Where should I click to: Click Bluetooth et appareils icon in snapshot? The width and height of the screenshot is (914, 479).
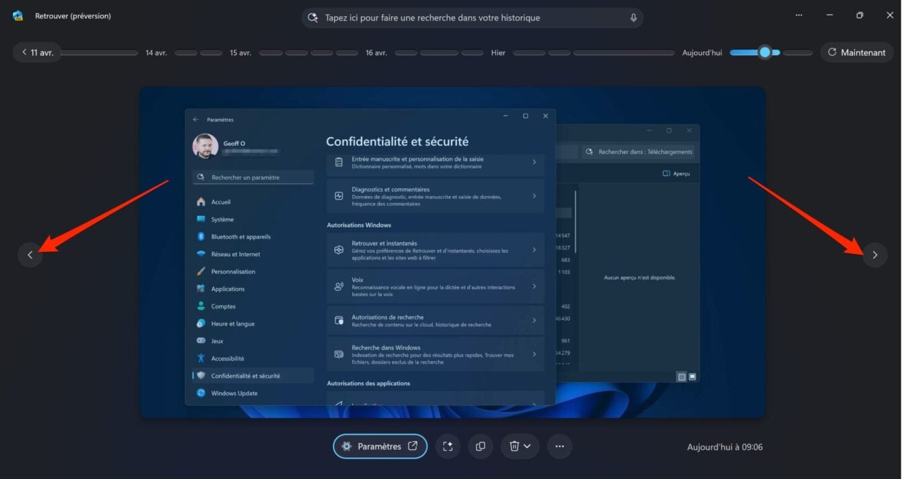tap(200, 236)
